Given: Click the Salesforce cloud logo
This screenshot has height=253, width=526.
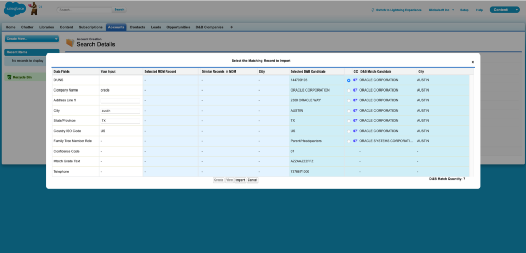Looking at the screenshot, I should 14,9.
